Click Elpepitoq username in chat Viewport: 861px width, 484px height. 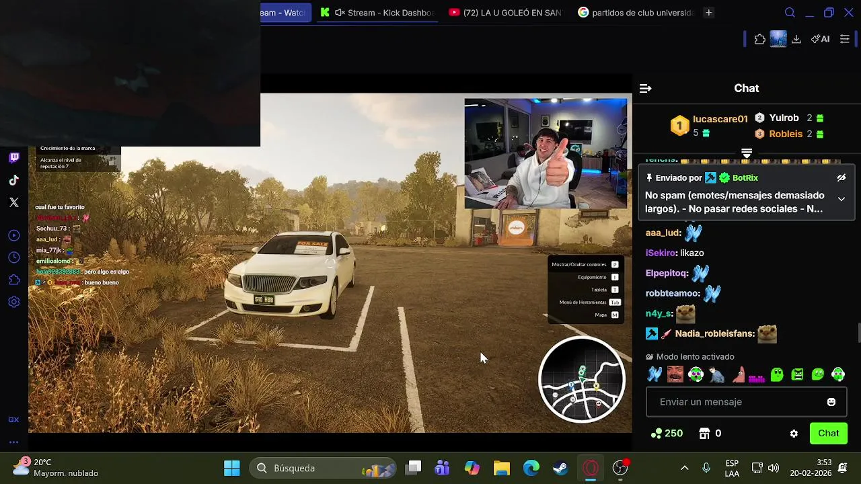coord(667,274)
